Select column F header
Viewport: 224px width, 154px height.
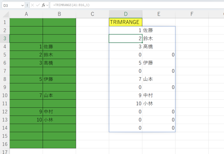click(192, 14)
